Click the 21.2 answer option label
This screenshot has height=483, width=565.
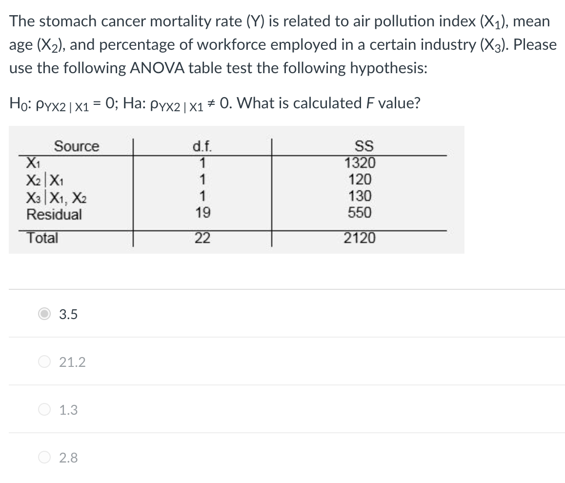72,362
